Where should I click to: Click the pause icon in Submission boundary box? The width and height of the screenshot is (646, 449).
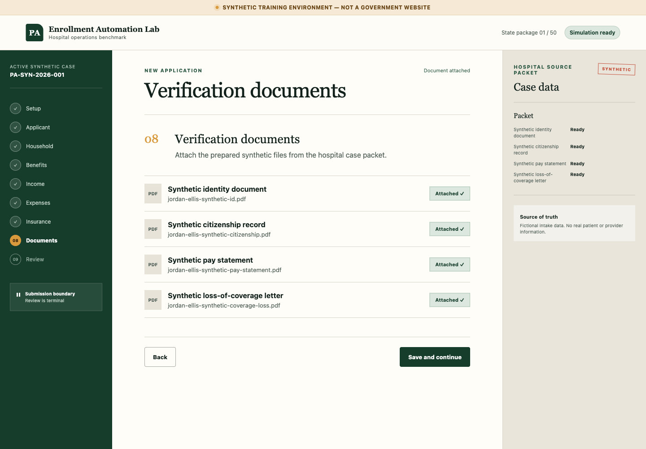[18, 295]
